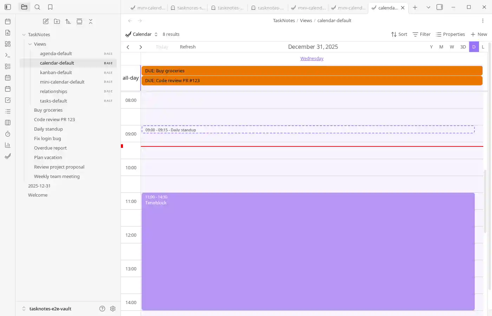The image size is (492, 316).
Task: Open vault settings gear icon
Action: 113,309
